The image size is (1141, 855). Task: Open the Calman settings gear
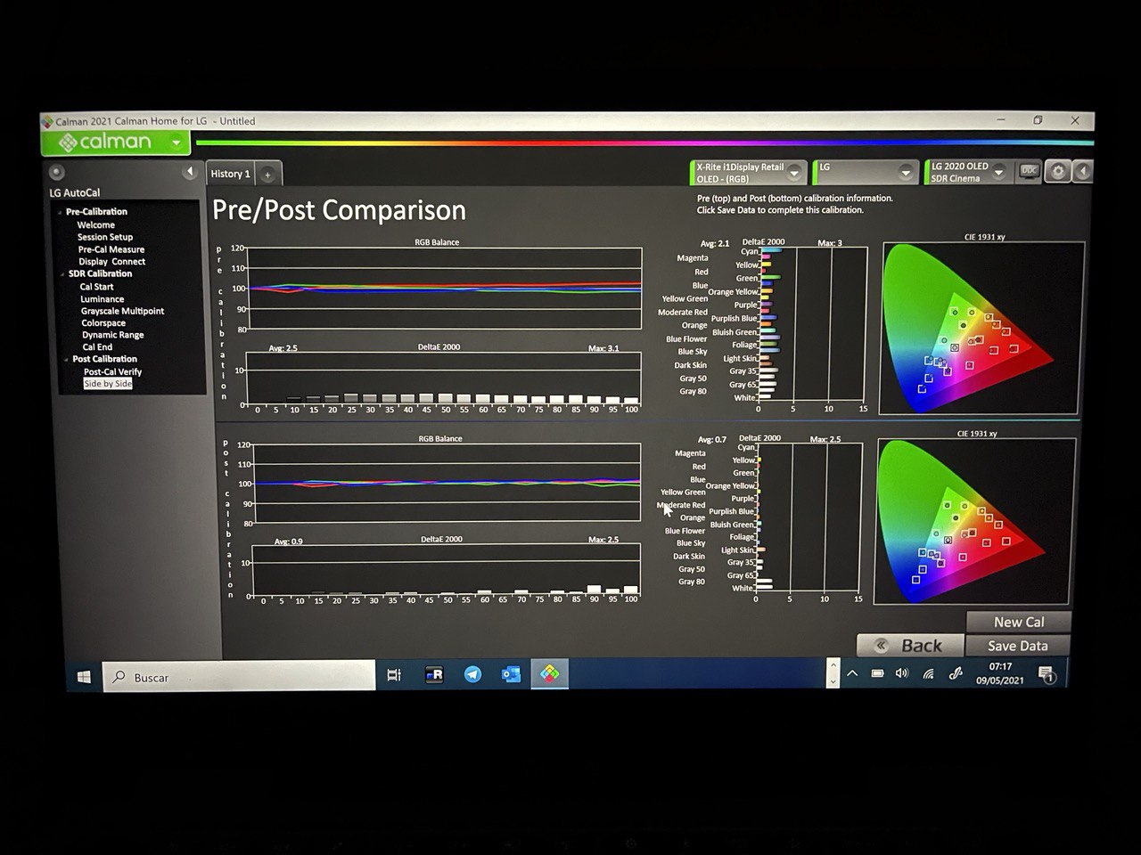pyautogui.click(x=1057, y=171)
